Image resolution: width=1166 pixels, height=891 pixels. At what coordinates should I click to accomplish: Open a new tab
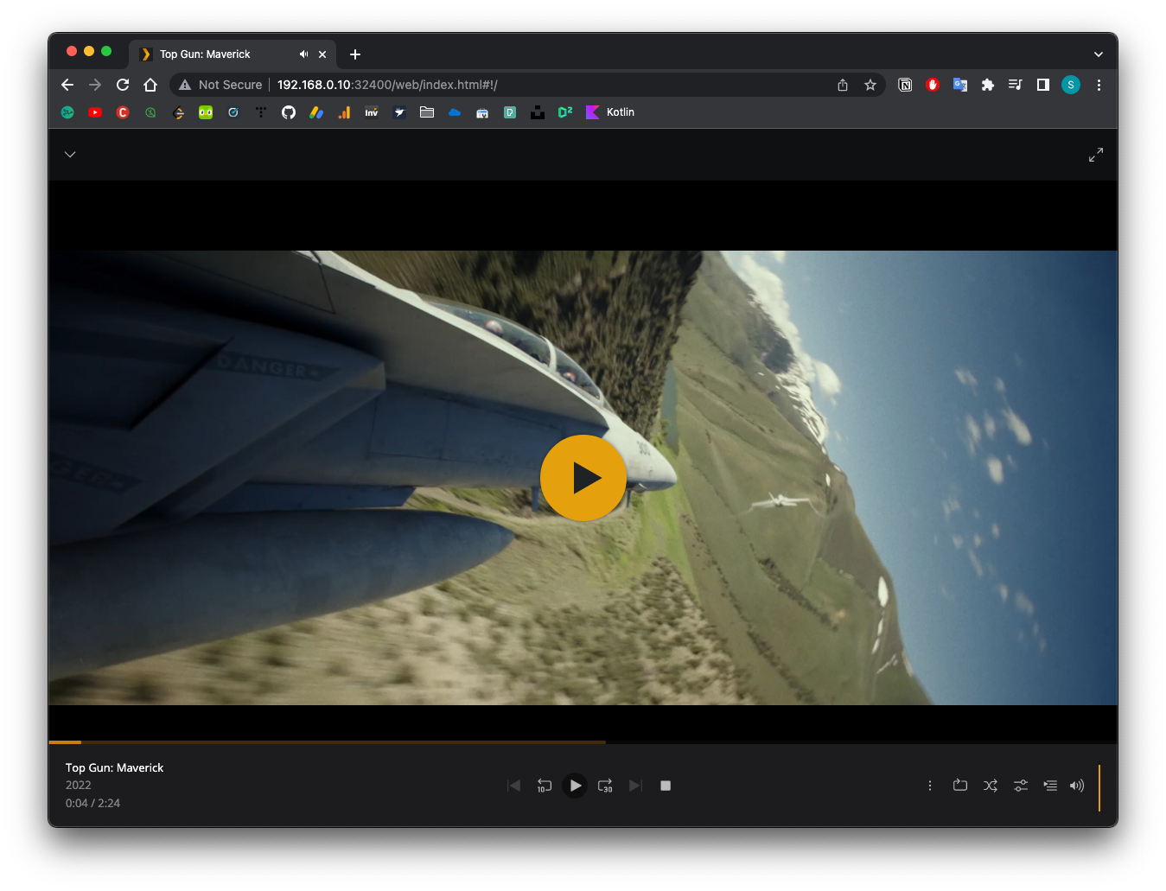point(355,54)
